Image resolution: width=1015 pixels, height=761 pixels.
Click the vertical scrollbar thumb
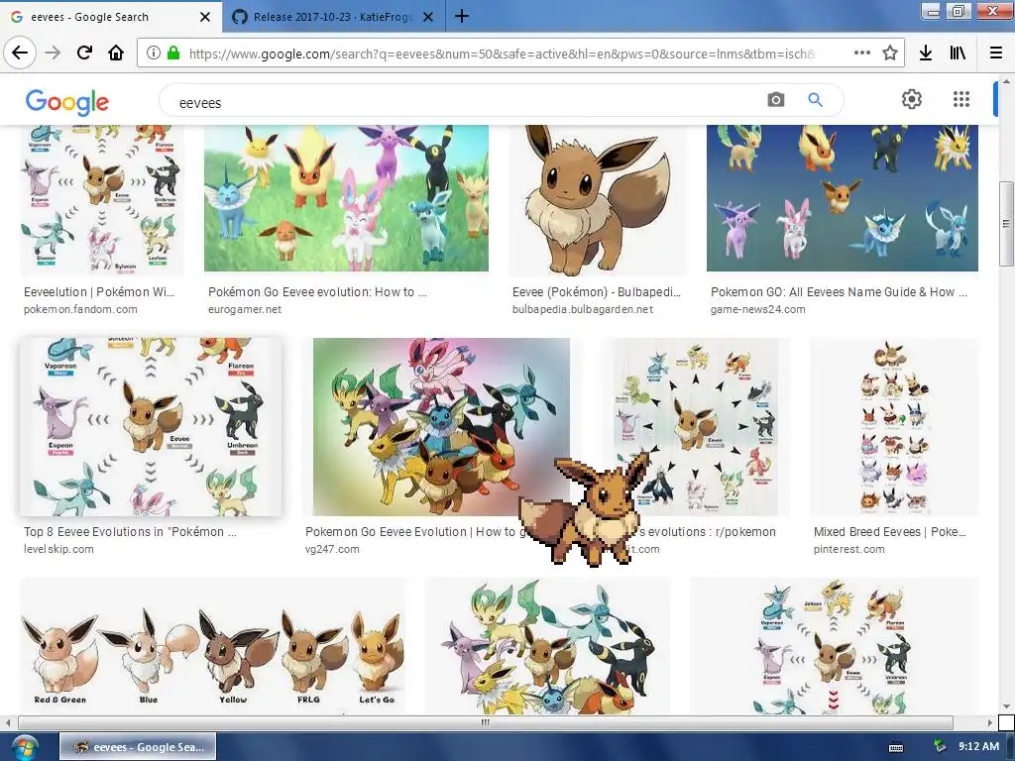(1006, 223)
